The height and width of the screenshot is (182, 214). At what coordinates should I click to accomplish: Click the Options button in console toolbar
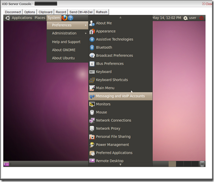[x=30, y=12]
